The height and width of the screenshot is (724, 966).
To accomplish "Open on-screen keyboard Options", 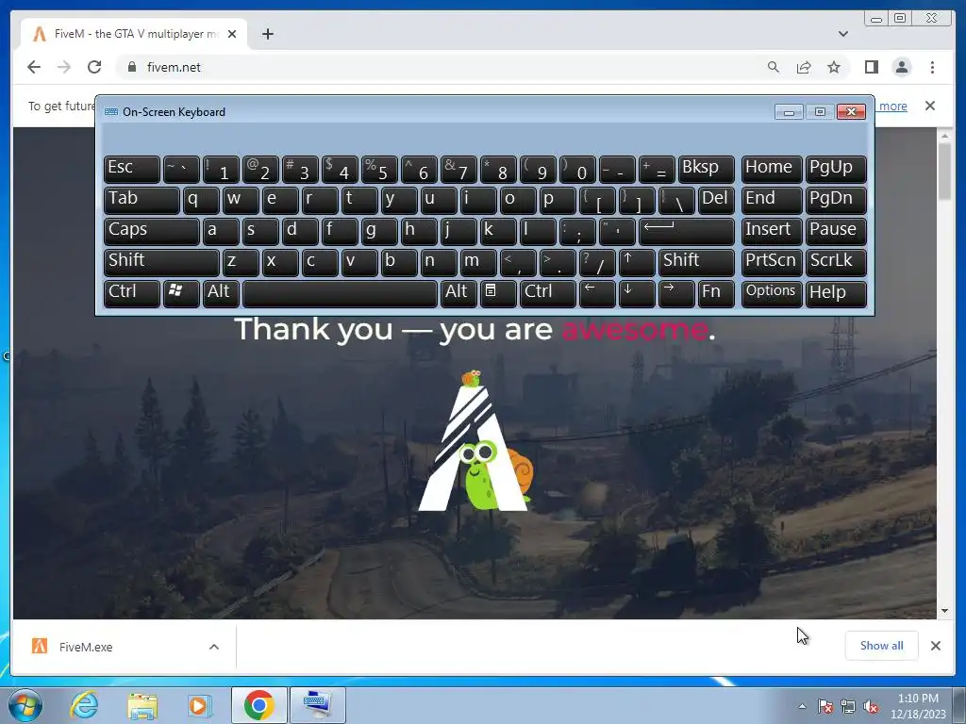I will 772,293.
